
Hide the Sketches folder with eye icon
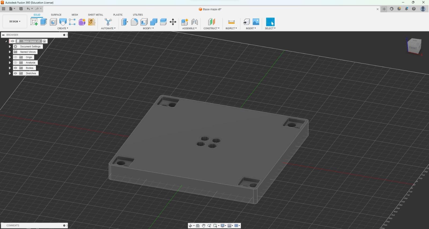pos(16,73)
